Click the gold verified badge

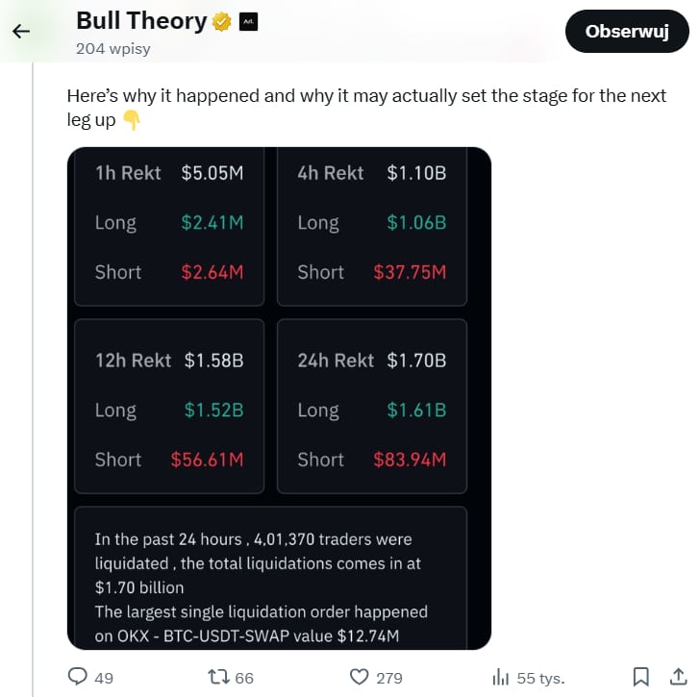coord(222,21)
